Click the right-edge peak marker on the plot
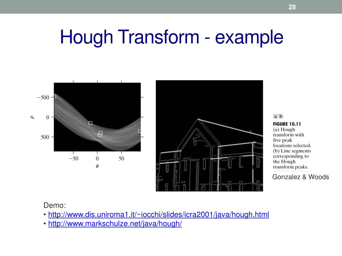The image size is (342, 256). pyautogui.click(x=140, y=131)
